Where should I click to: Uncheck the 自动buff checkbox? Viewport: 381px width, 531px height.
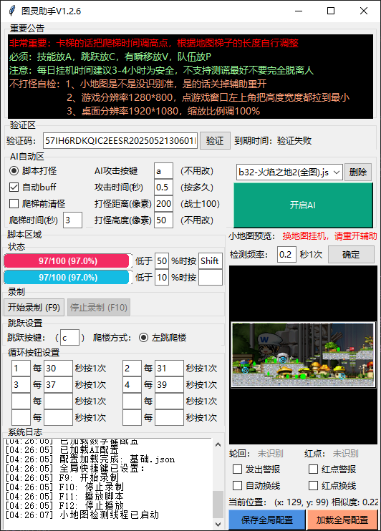(14, 187)
